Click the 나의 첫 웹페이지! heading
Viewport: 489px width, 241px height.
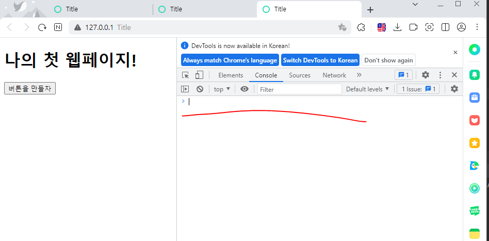click(x=71, y=59)
